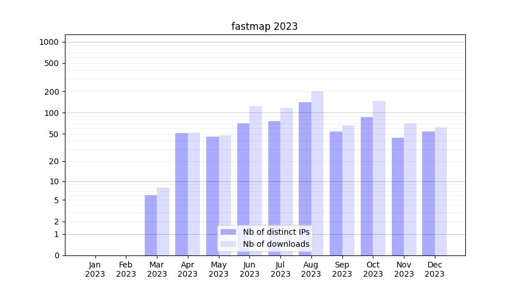The height and width of the screenshot is (287, 517).
Task: Select the 'Nb of downloads' legend label
Action: pyautogui.click(x=276, y=244)
